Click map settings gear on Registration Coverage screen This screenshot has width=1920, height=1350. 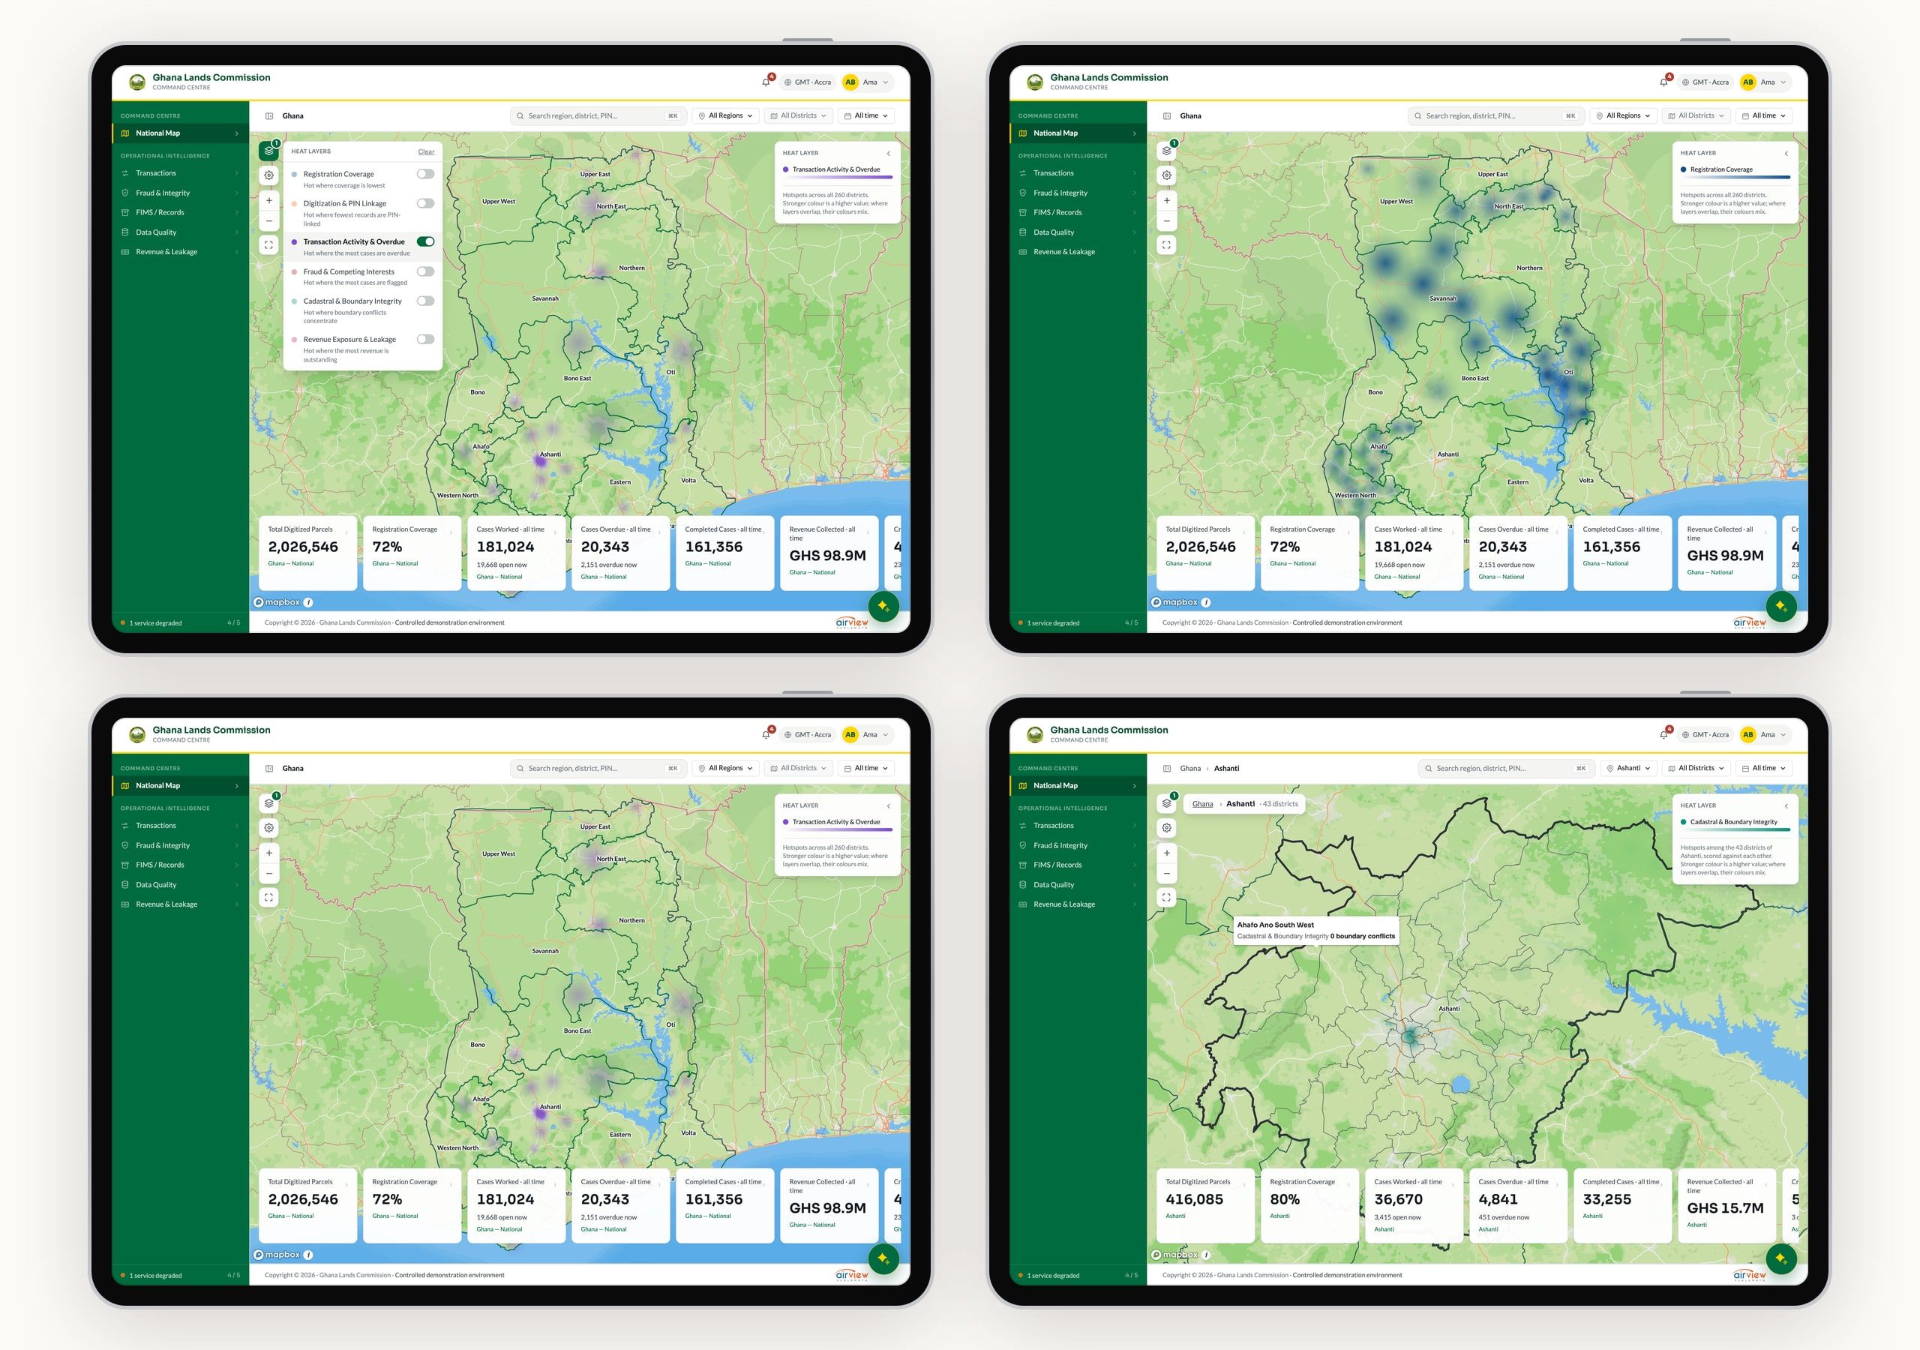1166,175
